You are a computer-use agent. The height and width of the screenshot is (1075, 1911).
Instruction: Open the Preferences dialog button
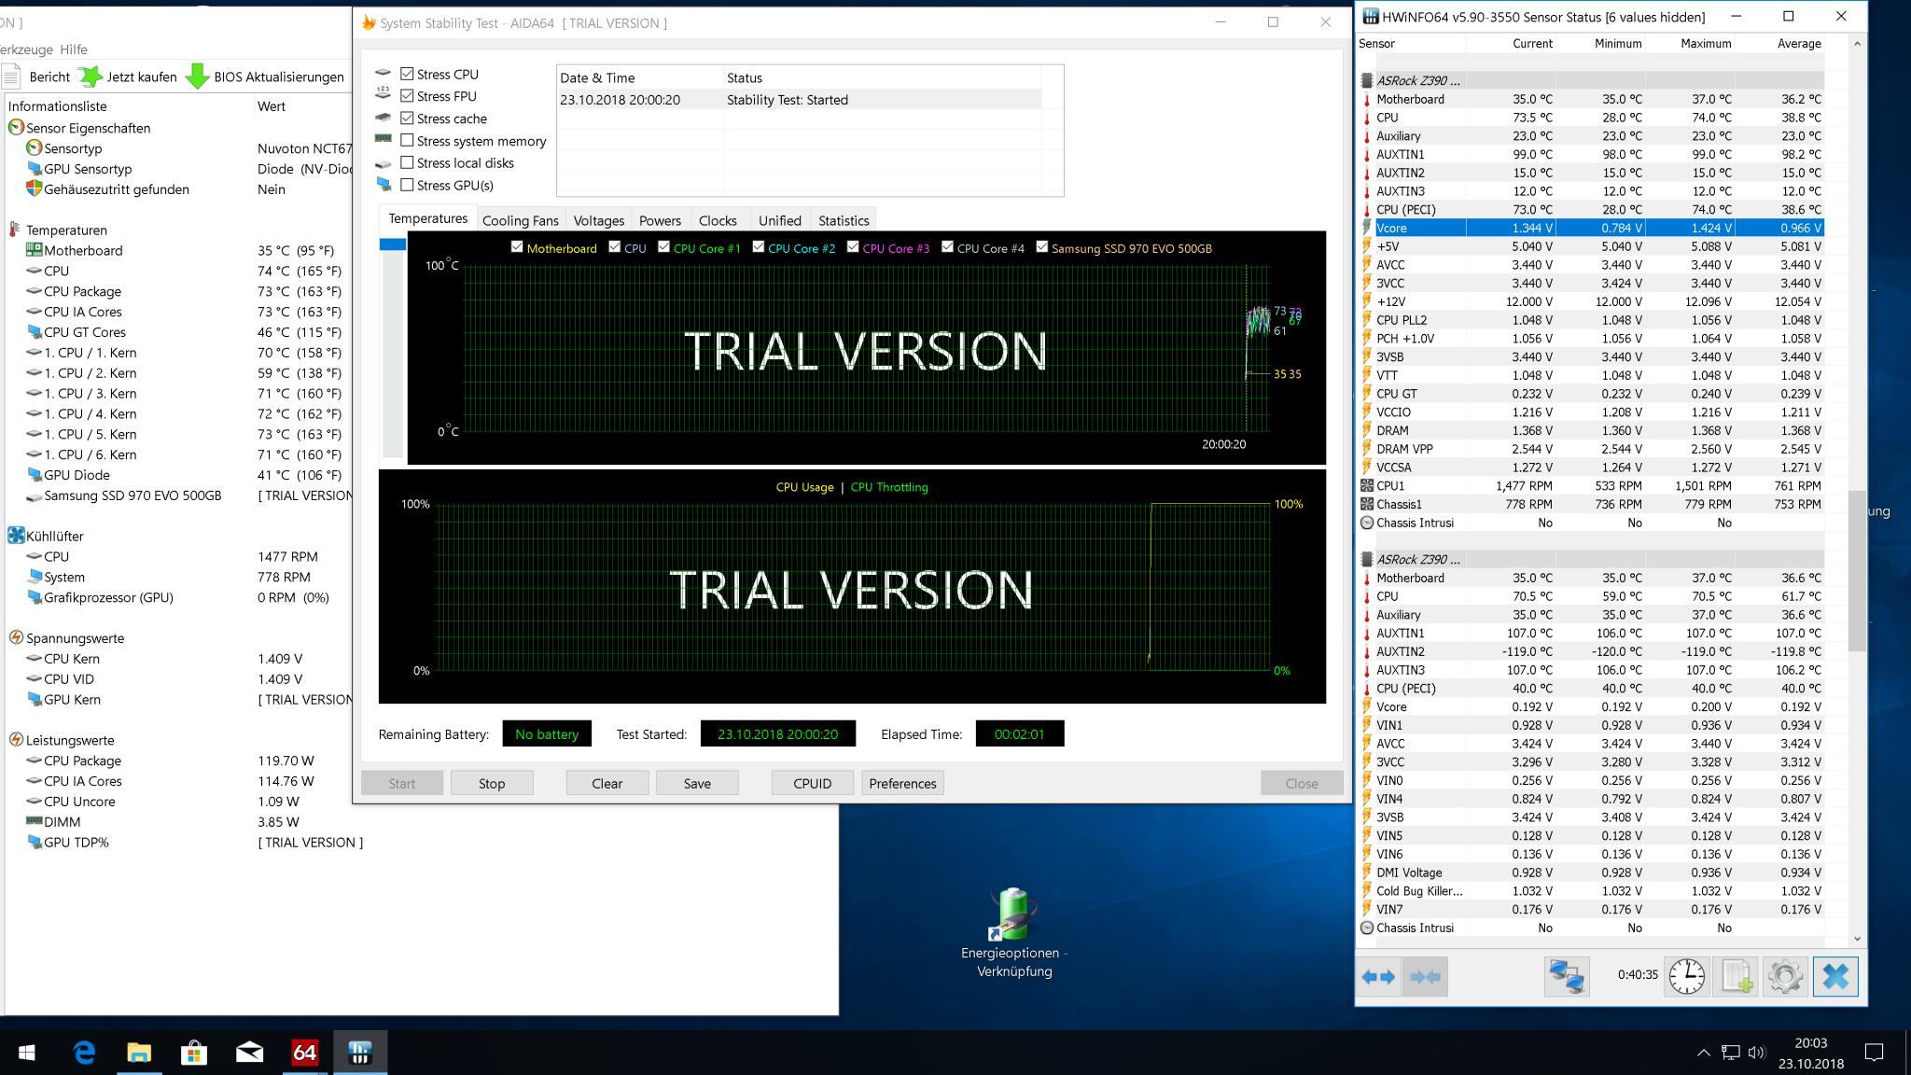(x=902, y=783)
